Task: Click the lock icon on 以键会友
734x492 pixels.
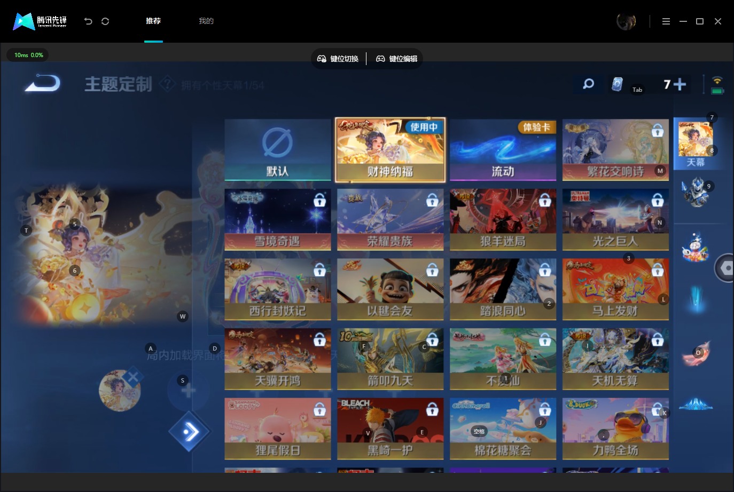Action: (432, 270)
